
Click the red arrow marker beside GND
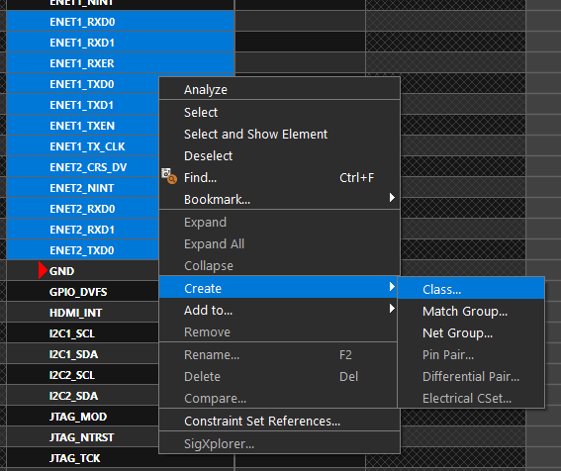pos(43,270)
